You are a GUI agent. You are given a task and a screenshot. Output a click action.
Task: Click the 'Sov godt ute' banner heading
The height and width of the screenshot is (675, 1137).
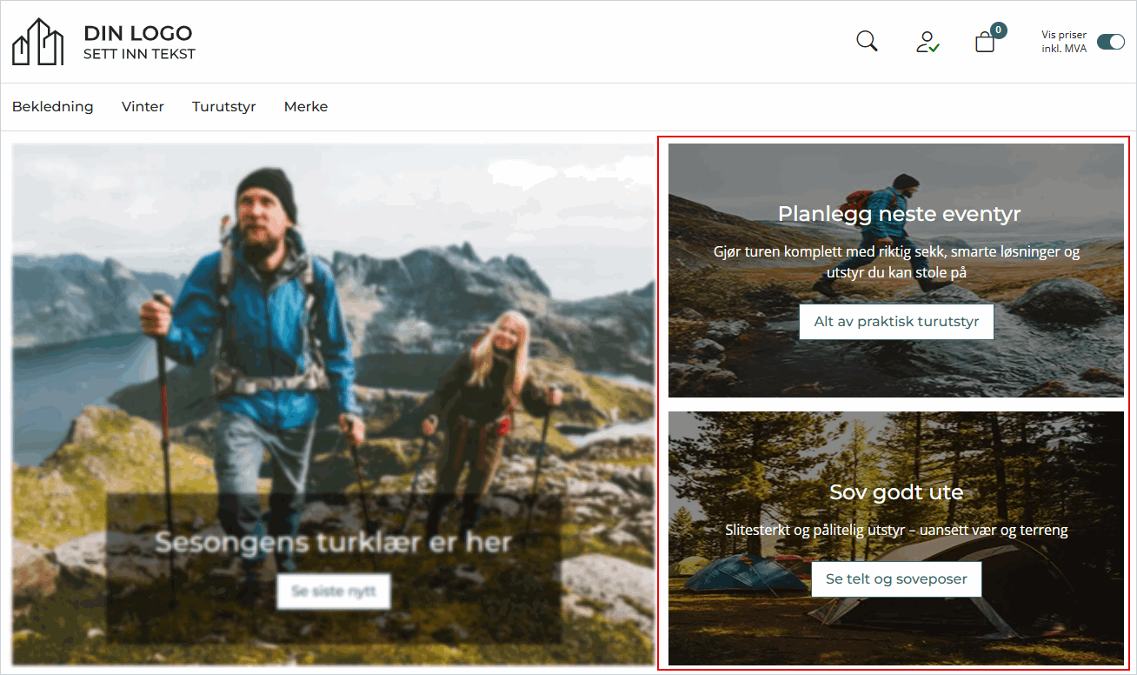pyautogui.click(x=896, y=492)
